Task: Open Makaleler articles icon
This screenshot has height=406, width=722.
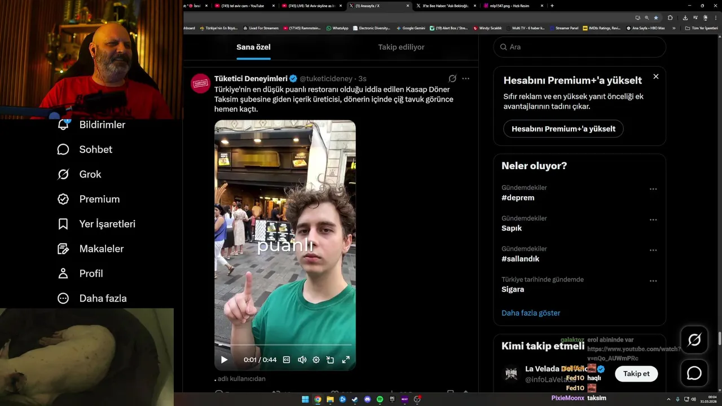Action: point(63,249)
